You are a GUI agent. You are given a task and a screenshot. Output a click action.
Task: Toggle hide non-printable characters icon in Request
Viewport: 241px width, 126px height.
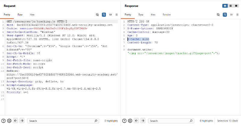[97, 14]
